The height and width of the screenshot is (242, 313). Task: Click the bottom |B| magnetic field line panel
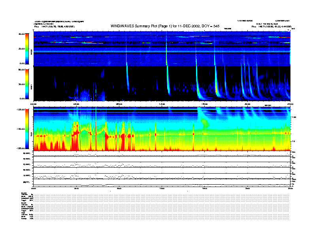point(162,183)
